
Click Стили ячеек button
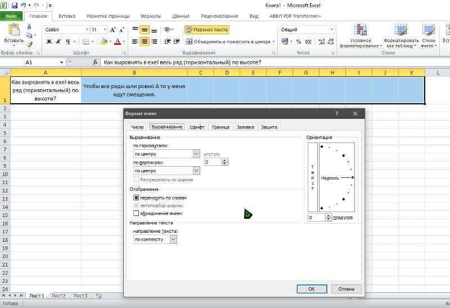(x=429, y=36)
